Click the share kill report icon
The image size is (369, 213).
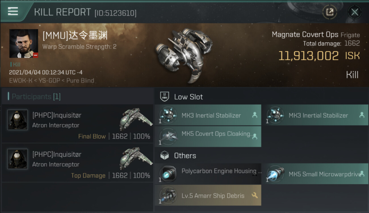330,12
